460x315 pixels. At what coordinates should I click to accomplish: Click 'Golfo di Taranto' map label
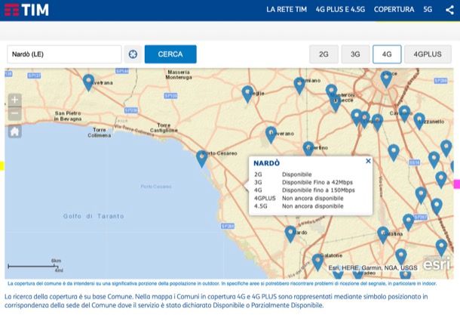click(x=94, y=216)
